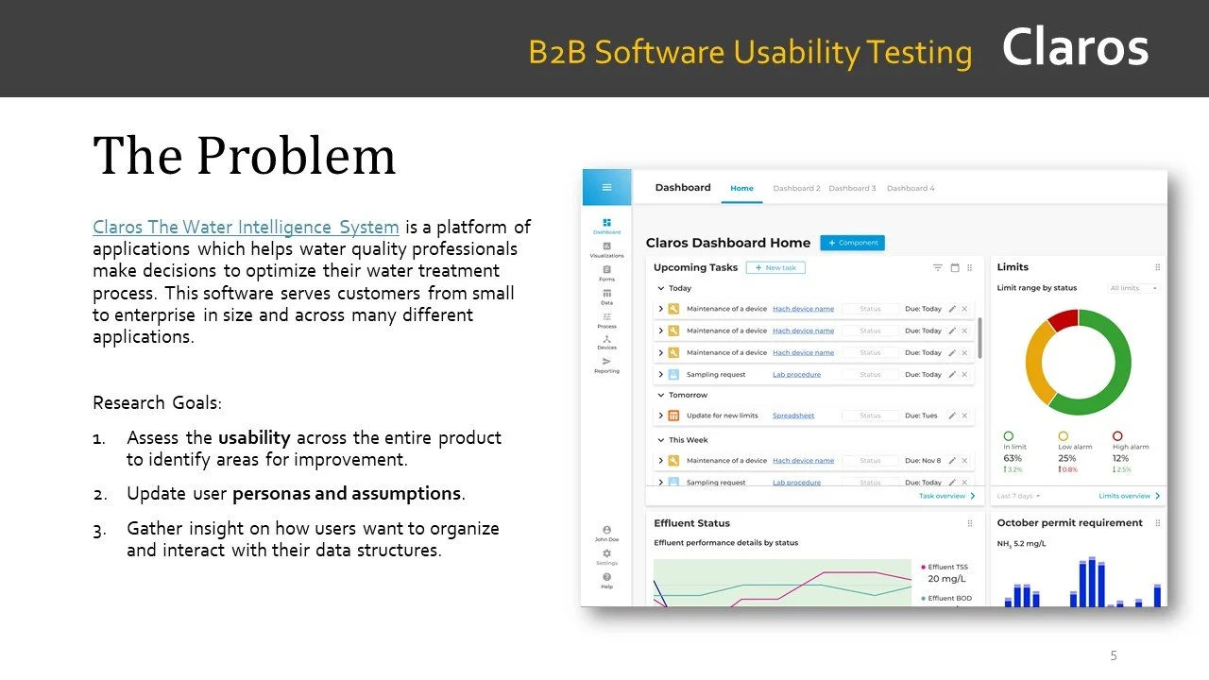1209x680 pixels.
Task: Remove the maintenance task due Nov 8
Action: [x=964, y=461]
